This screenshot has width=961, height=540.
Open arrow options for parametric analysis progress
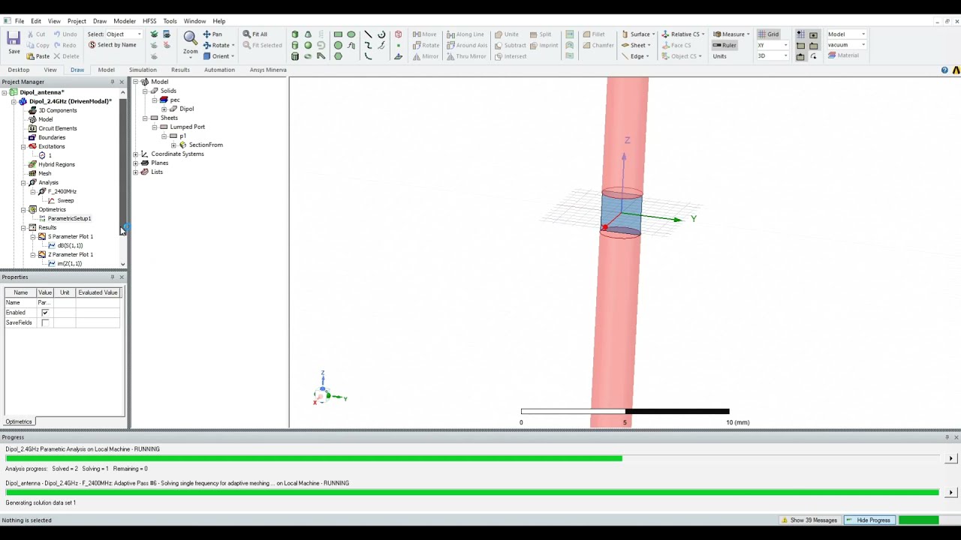coord(950,458)
